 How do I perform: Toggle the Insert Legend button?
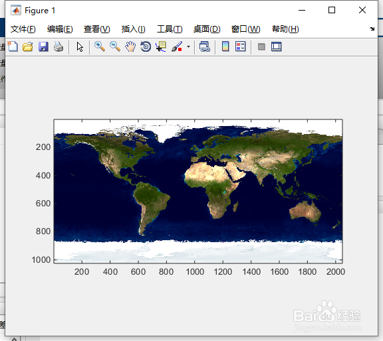click(240, 46)
